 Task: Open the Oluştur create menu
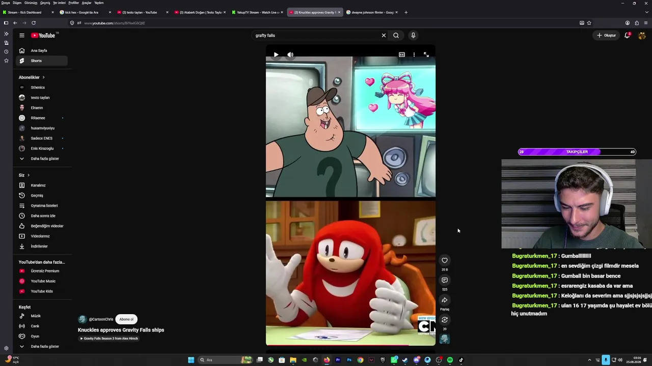coord(606,35)
